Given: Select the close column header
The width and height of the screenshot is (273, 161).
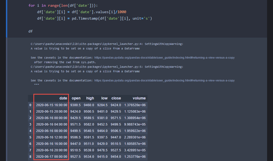Looking at the screenshot, I should (x=116, y=98).
